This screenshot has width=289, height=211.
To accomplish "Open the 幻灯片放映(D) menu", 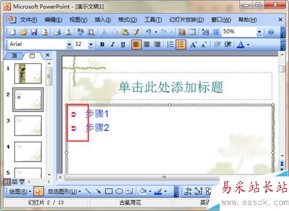I will [x=187, y=20].
